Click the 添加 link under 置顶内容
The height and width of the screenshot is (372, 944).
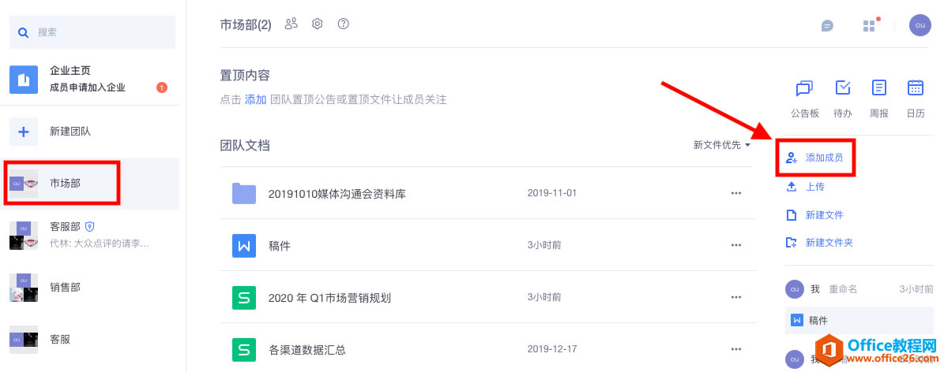255,99
